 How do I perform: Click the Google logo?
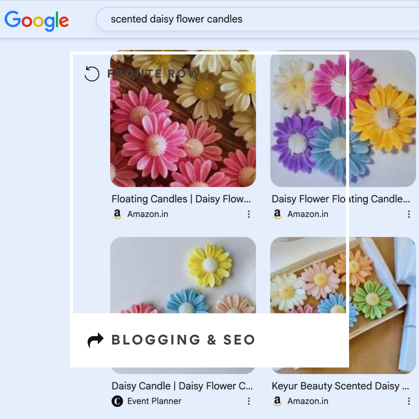pyautogui.click(x=36, y=21)
